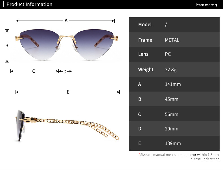Viewport: 223px width, 171px height.
Task: Click the 56mm value in row C
Action: 172,114
